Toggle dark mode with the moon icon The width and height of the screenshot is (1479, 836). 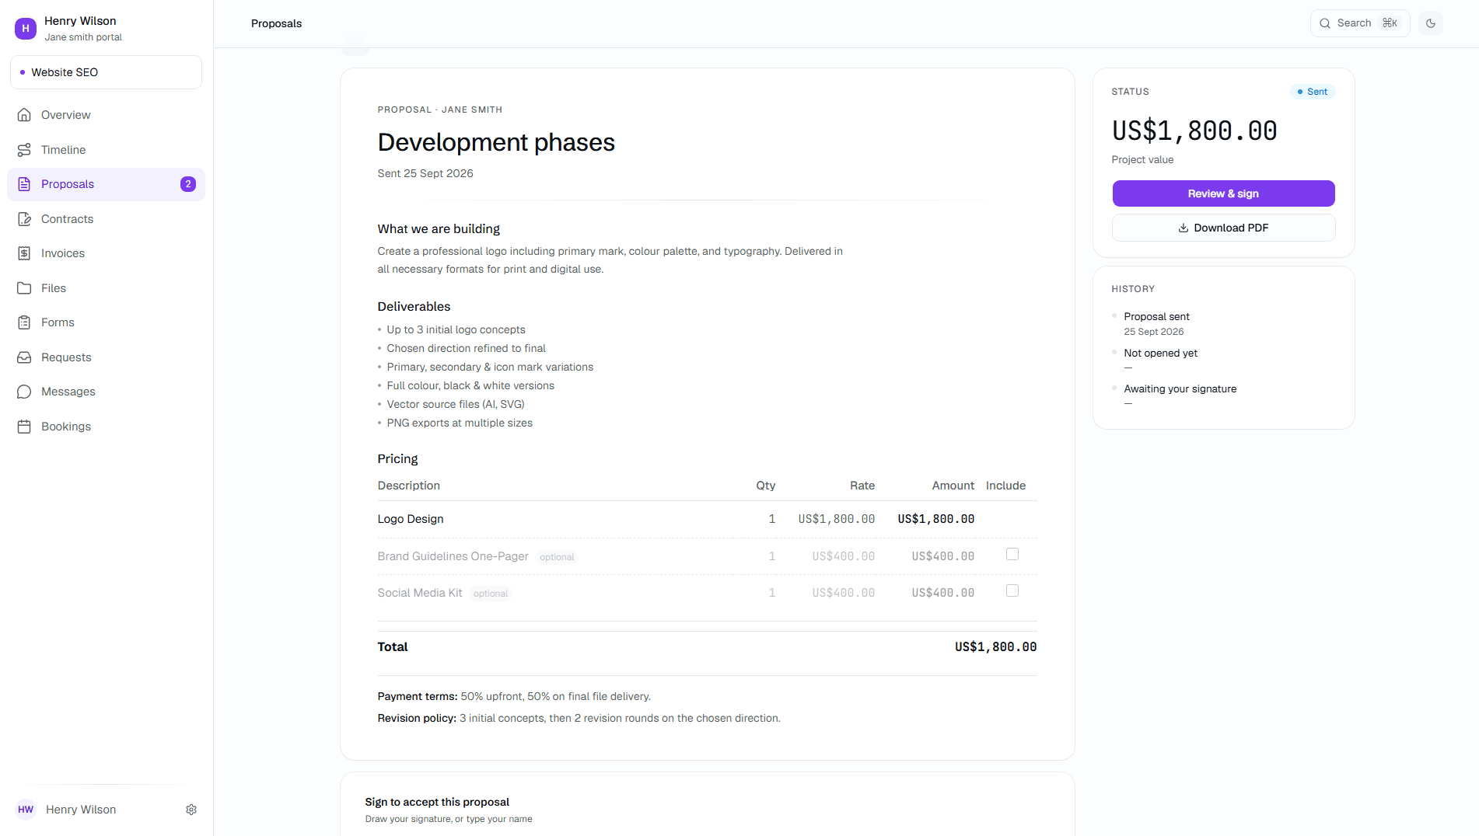tap(1431, 23)
